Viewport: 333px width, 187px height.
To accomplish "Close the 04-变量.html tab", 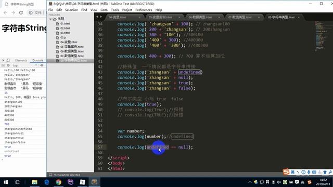I will click(139, 17).
